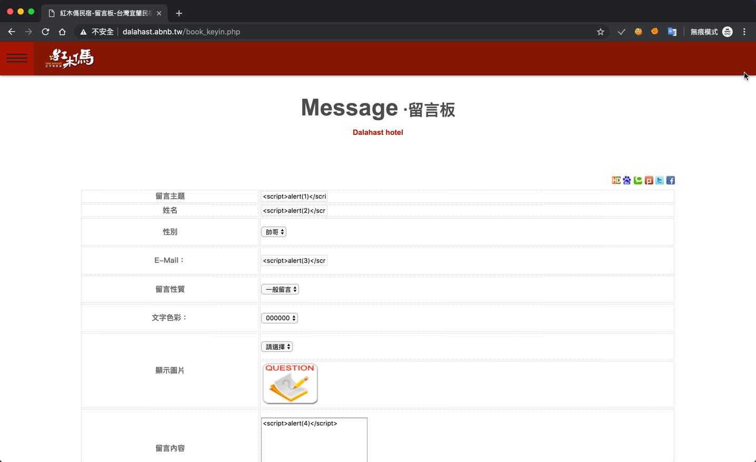Open the 性別 gender dropdown
The width and height of the screenshot is (756, 462).
(274, 232)
